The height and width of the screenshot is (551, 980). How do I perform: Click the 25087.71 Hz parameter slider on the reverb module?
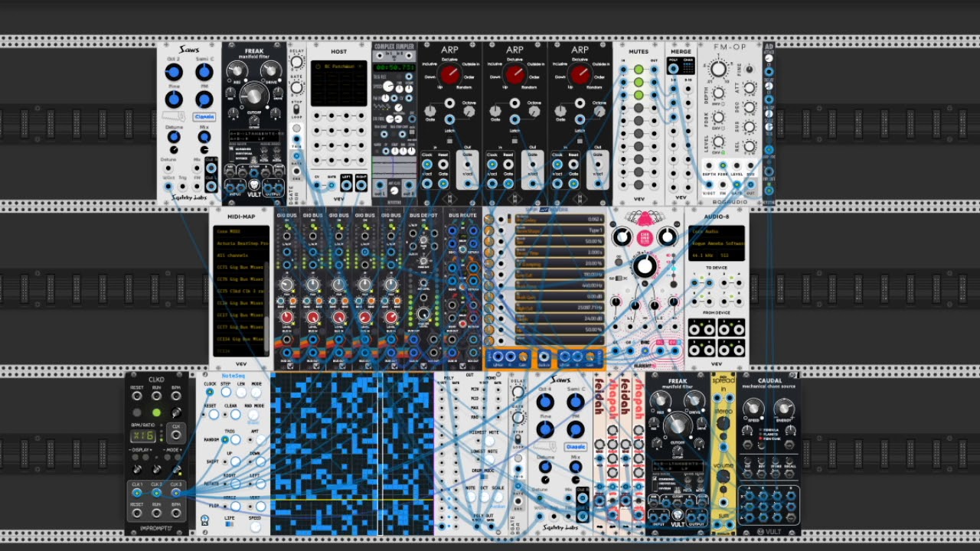[560, 308]
